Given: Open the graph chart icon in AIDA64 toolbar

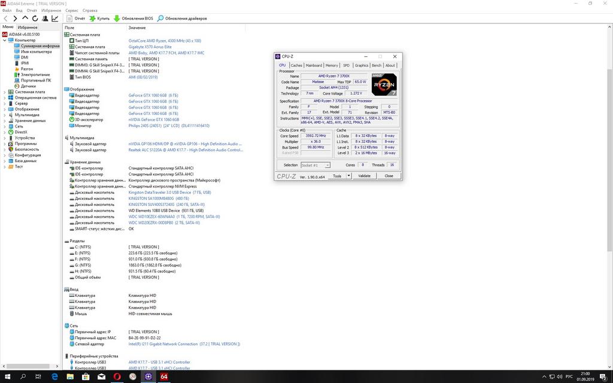Looking at the screenshot, I should 54,19.
